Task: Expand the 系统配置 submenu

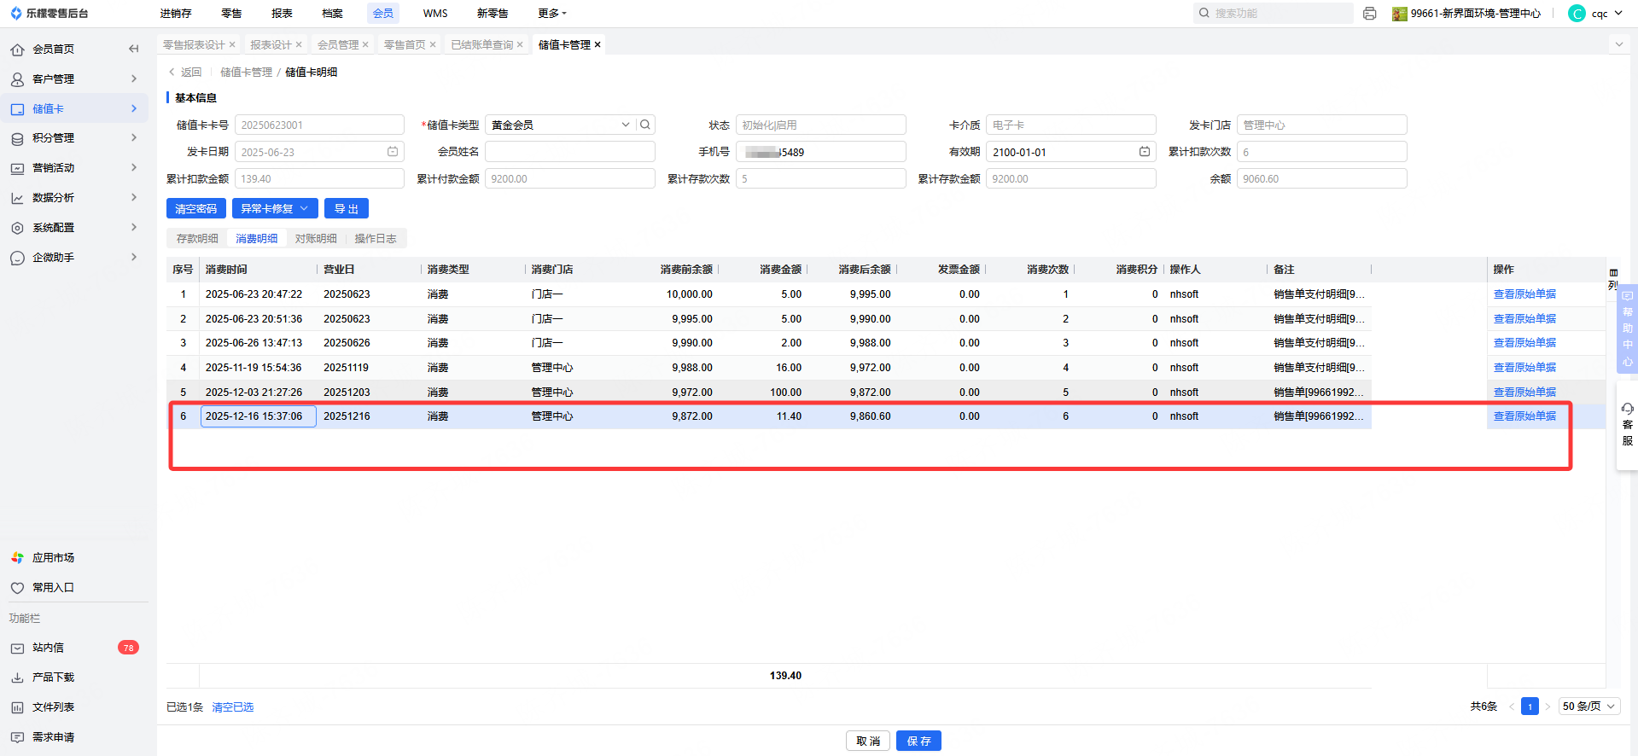Action: (134, 227)
